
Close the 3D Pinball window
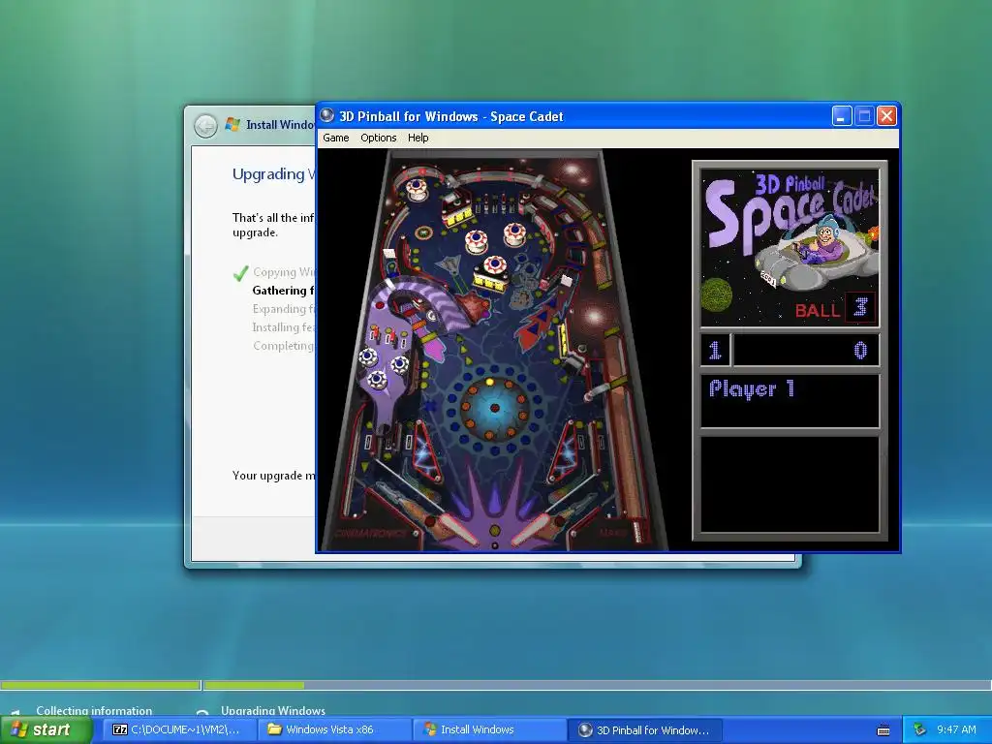(x=887, y=116)
